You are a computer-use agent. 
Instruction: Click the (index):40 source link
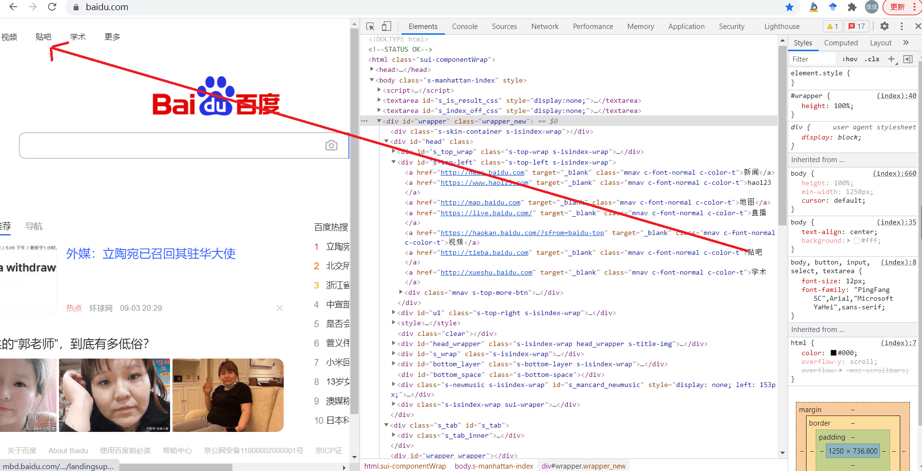click(896, 96)
